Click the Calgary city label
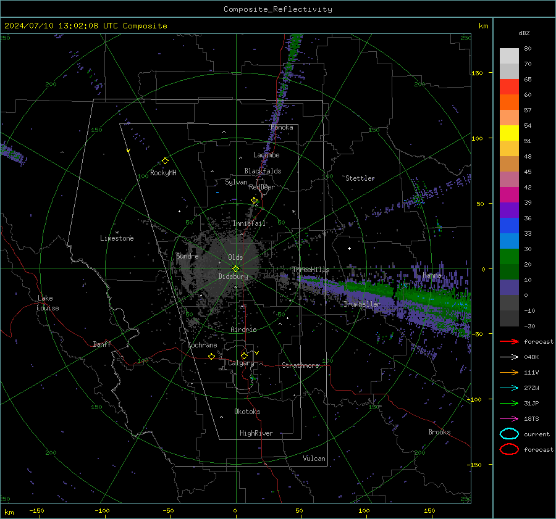 click(241, 363)
